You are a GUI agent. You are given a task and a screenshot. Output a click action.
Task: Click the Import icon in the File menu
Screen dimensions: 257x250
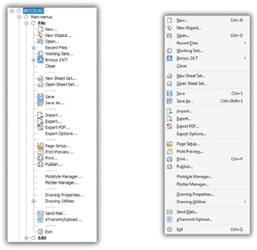pos(170,111)
